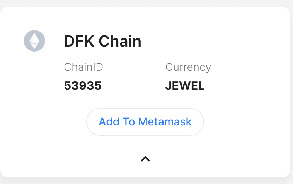The image size is (293, 184).
Task: Click the word "Chain" in the heading
Action: point(120,41)
